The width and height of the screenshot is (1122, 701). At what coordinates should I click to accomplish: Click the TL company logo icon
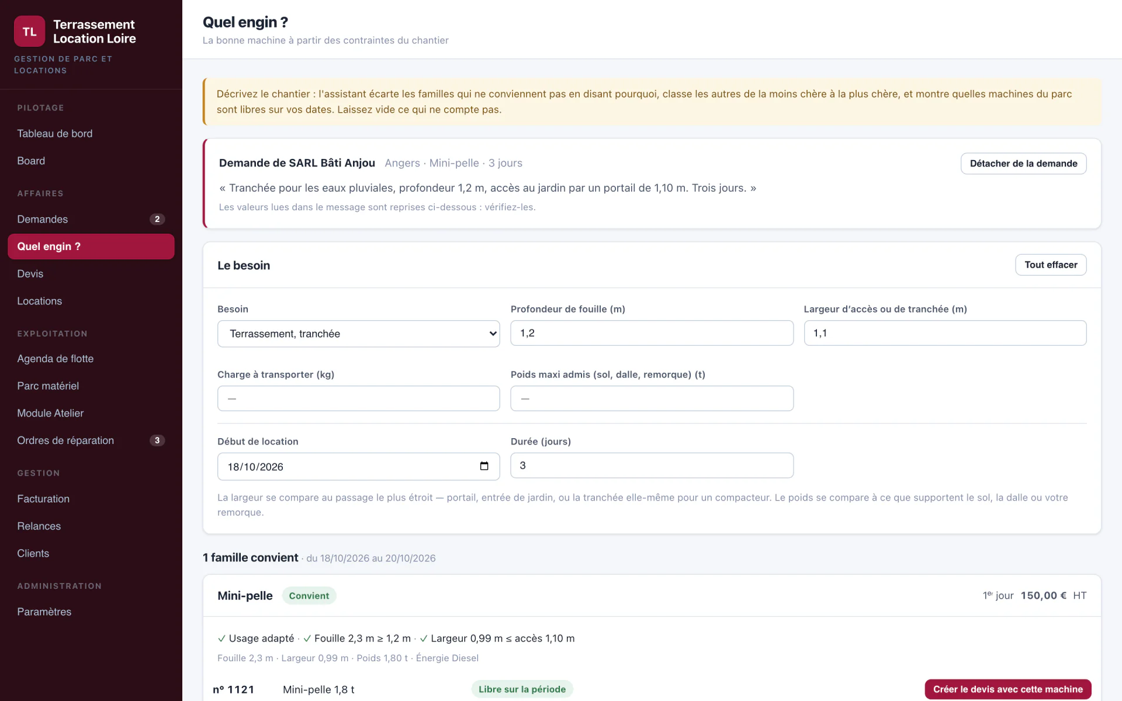pyautogui.click(x=29, y=32)
